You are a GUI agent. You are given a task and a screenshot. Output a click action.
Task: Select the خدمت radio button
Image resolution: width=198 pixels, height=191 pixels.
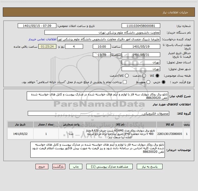[144, 76]
